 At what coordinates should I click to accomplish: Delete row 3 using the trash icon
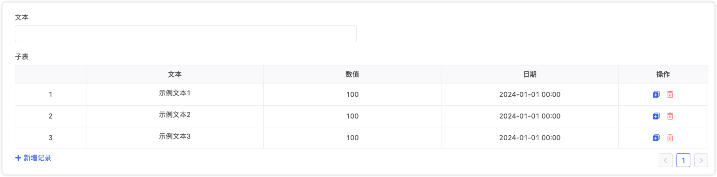tap(670, 138)
